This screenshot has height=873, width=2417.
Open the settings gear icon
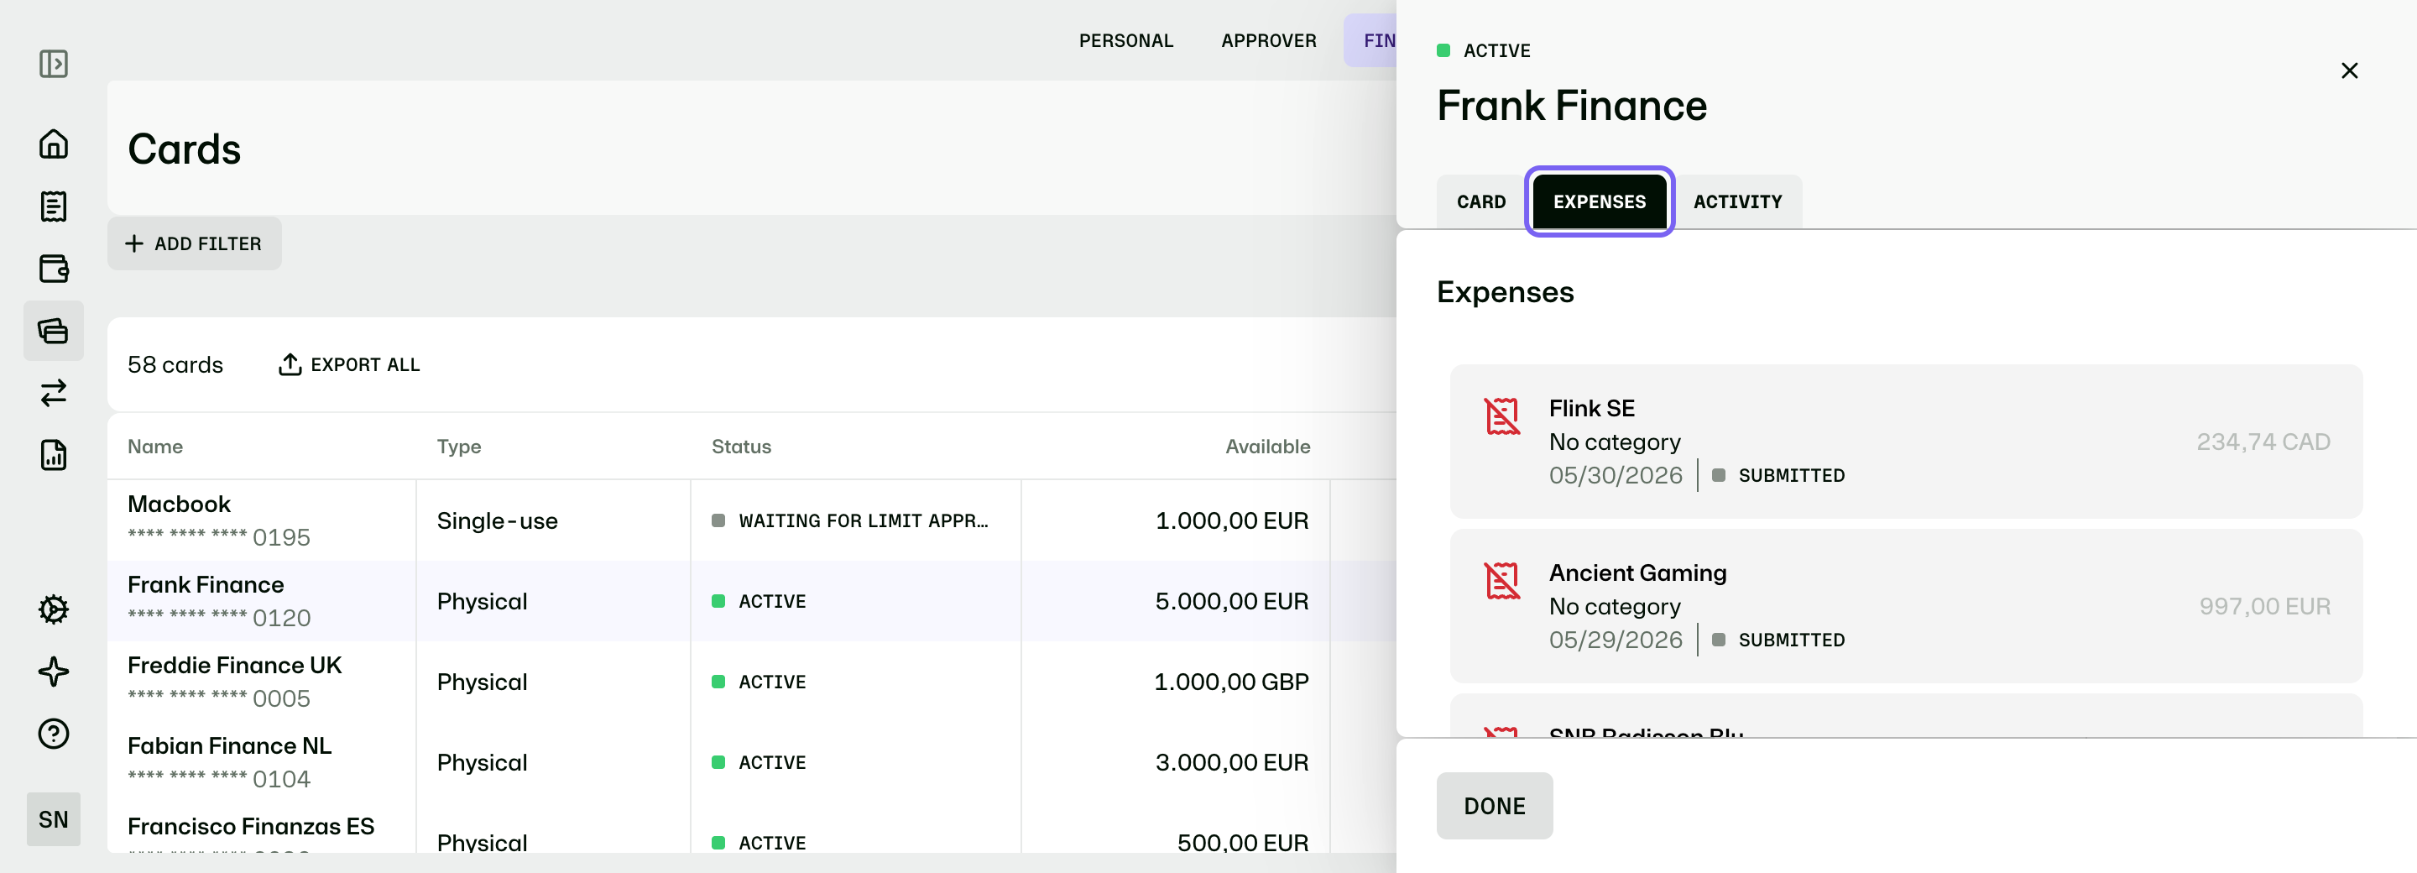click(x=54, y=609)
